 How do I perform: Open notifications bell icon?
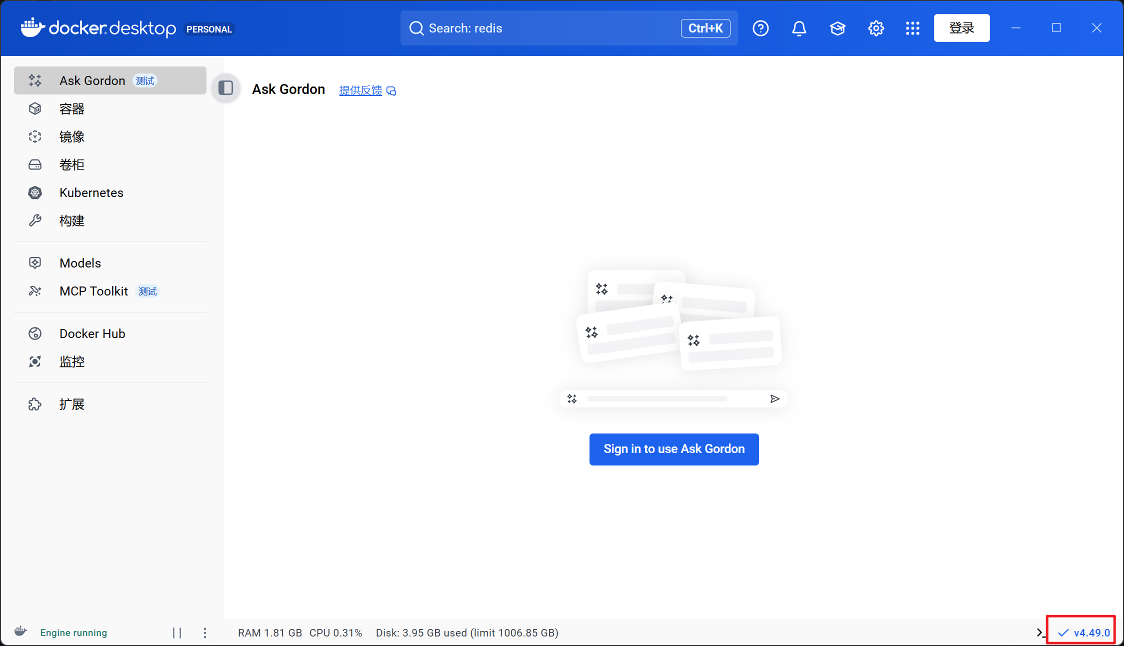pos(799,28)
